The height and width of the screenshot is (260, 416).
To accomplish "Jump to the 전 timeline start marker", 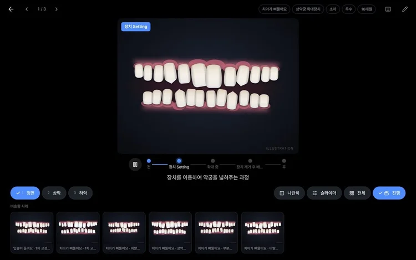I will (149, 164).
